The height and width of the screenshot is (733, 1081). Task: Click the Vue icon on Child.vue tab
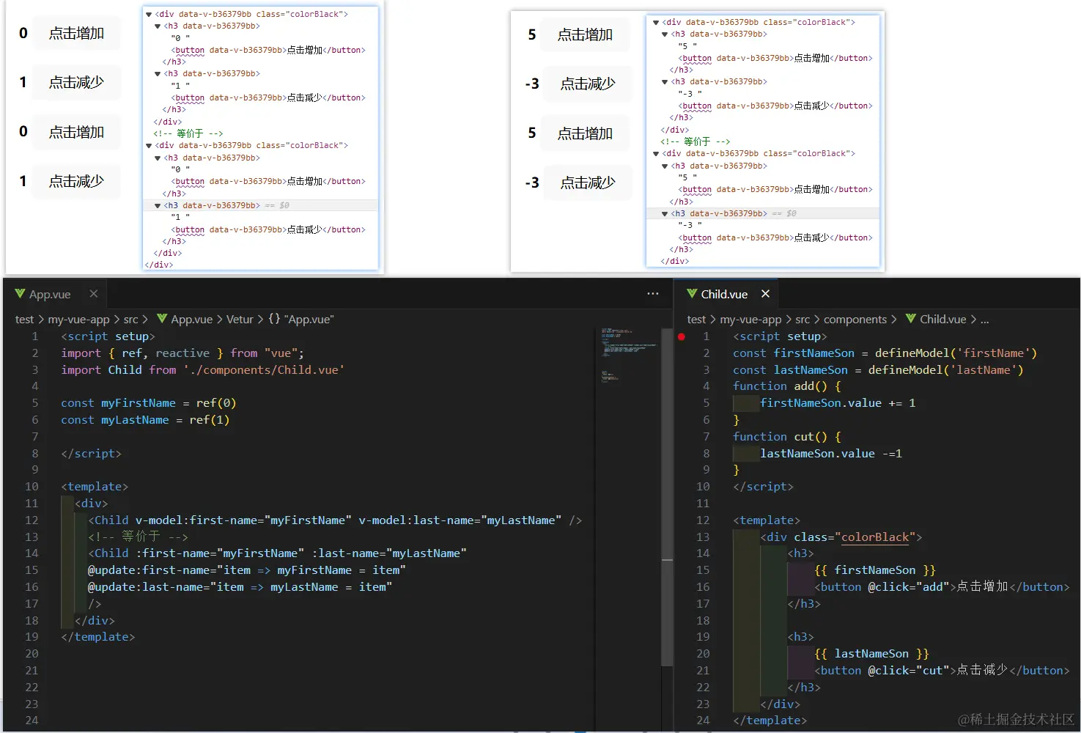click(x=692, y=294)
